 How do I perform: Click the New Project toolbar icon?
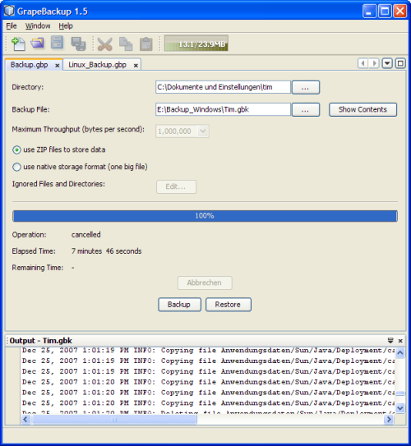pos(19,44)
